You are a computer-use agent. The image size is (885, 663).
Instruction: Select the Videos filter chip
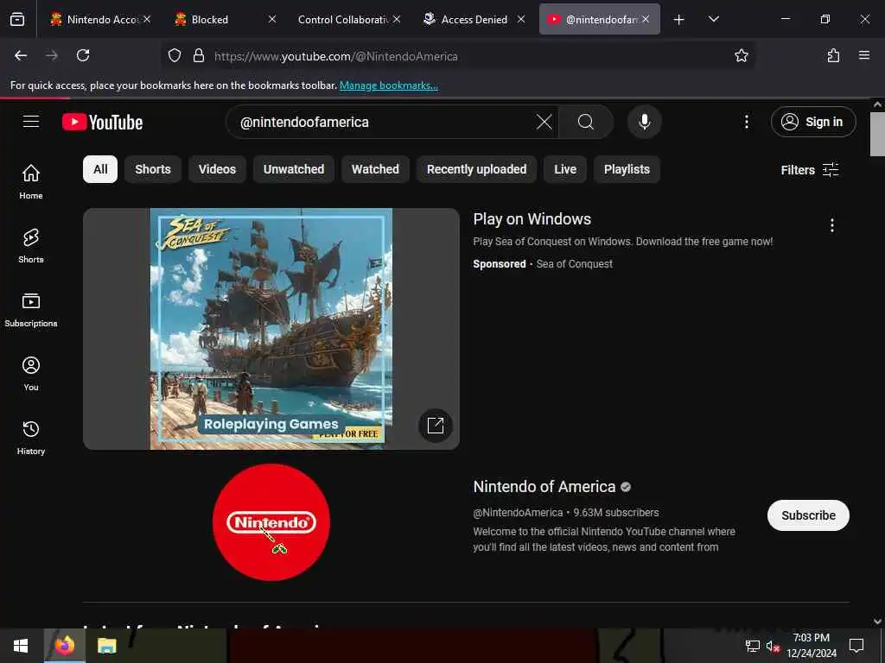217,169
